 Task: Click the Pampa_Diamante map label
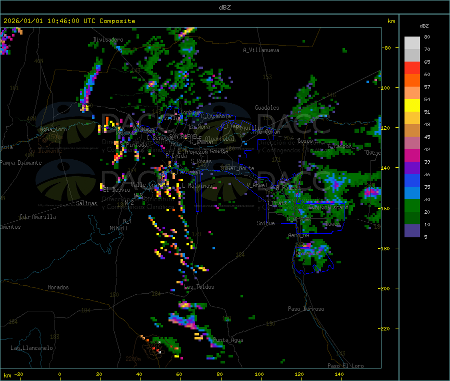point(20,163)
